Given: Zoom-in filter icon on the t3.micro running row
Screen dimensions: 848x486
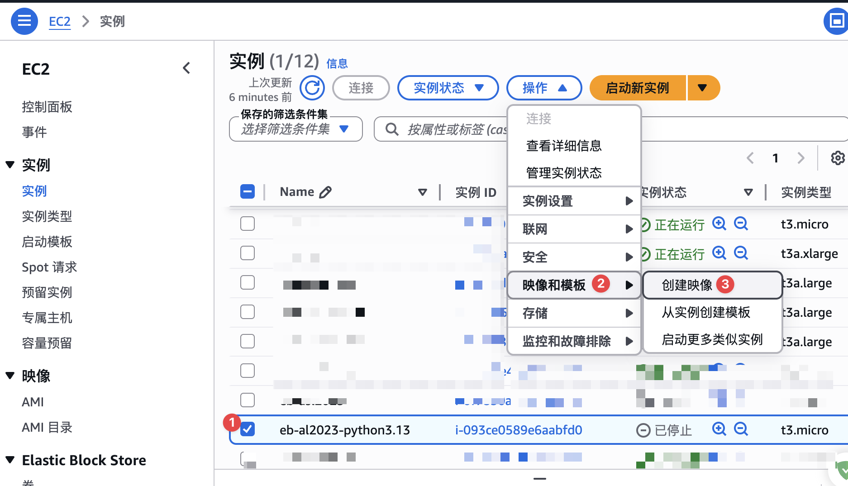Looking at the screenshot, I should [719, 224].
